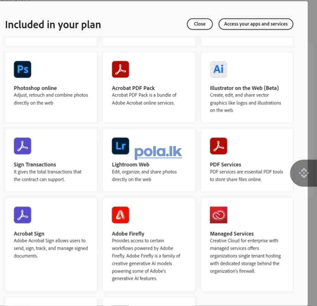Click the Lightroom Web Lr icon
Image resolution: width=317 pixels, height=306 pixels.
pyautogui.click(x=120, y=146)
